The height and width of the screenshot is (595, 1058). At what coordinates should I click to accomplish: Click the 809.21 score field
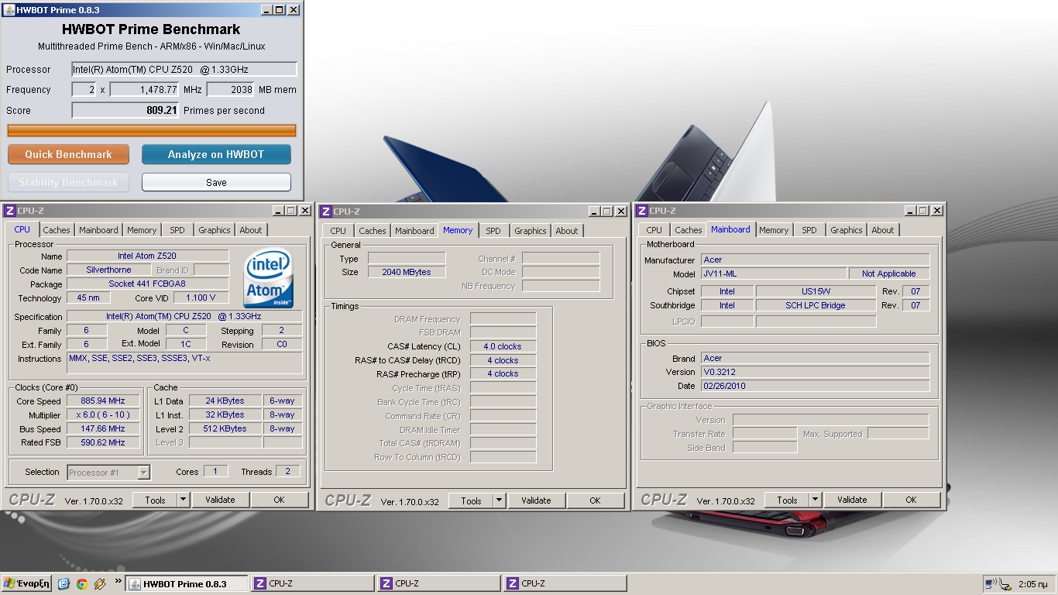[125, 110]
